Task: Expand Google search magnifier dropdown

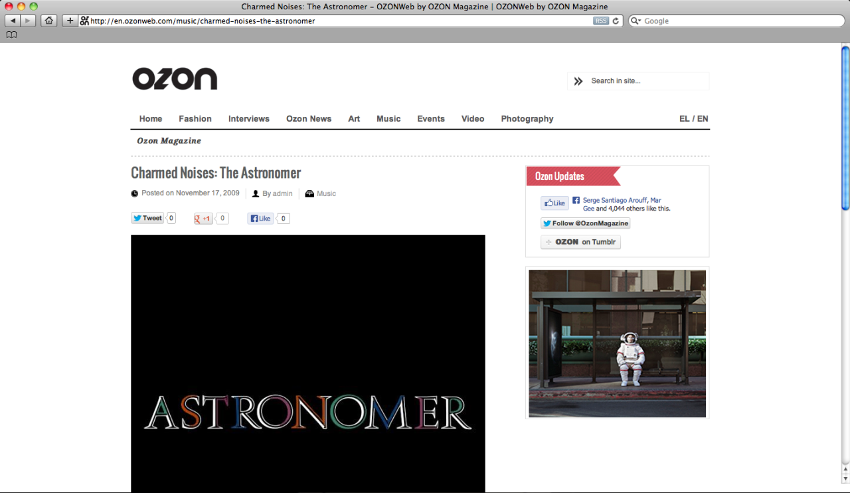Action: point(637,21)
